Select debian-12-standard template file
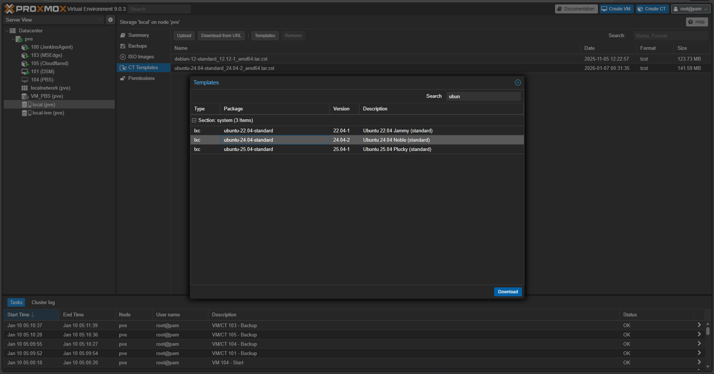The height and width of the screenshot is (374, 714). pos(441,59)
